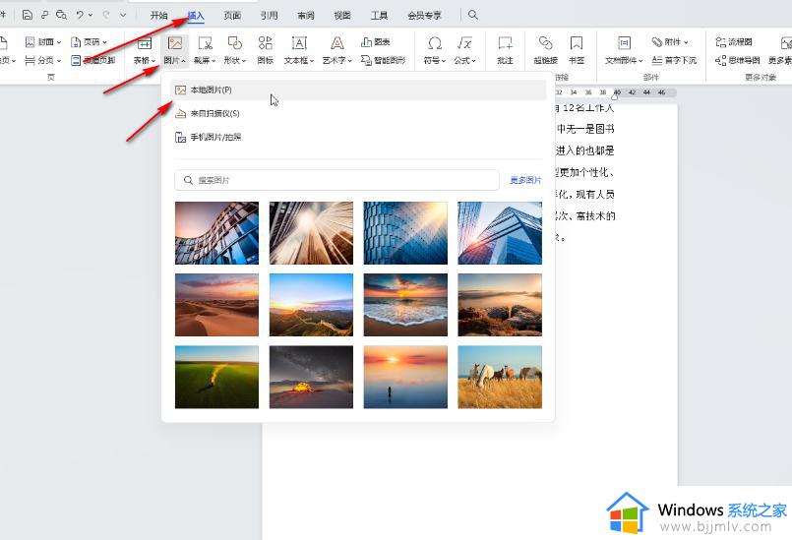This screenshot has height=540, width=792.
Task: Click the Undo arrow icon
Action: pyautogui.click(x=80, y=15)
